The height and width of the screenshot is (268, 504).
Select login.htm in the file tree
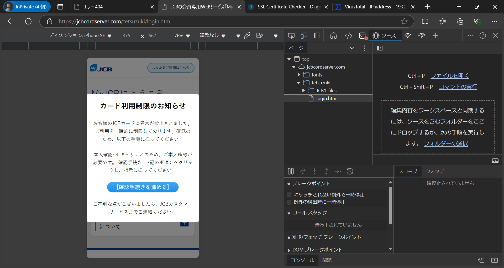click(x=328, y=99)
